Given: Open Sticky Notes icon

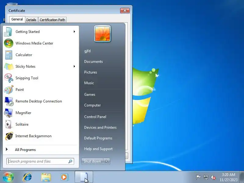Looking at the screenshot, I should 9,66.
